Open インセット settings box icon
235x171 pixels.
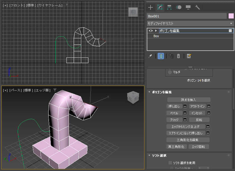coord(209,113)
